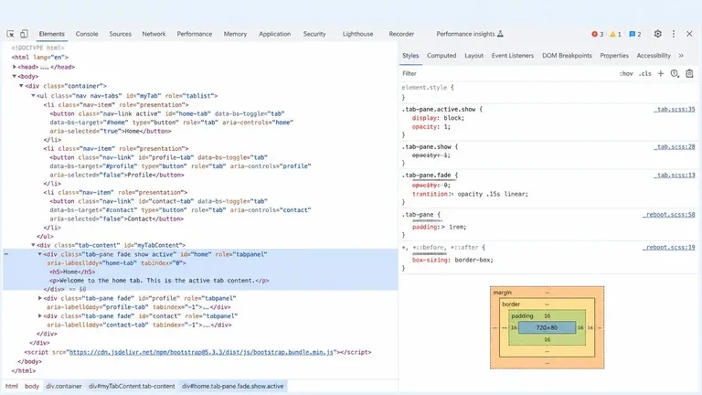Expand the div#contact tab-pane node
The image size is (702, 395).
(x=40, y=316)
